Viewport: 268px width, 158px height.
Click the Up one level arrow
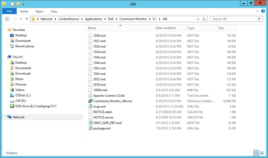point(27,19)
